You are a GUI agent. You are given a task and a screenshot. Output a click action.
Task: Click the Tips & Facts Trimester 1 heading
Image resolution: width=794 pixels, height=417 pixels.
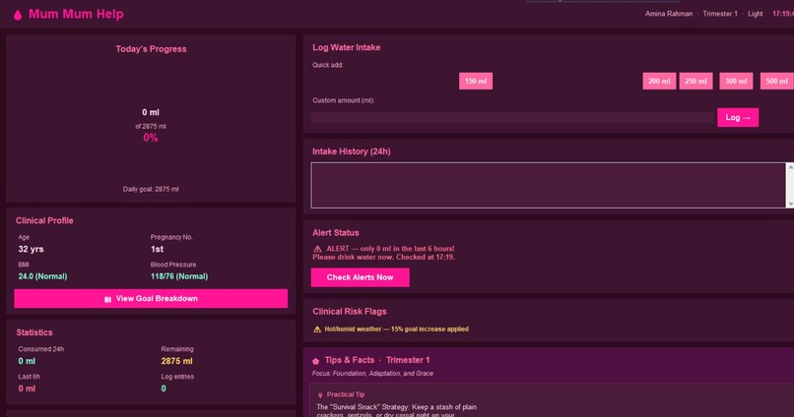[376, 360]
